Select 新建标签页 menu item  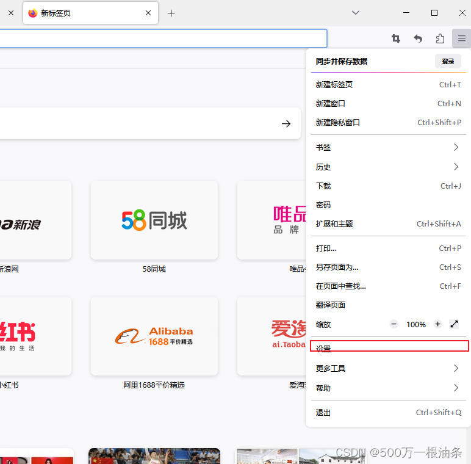(x=389, y=85)
